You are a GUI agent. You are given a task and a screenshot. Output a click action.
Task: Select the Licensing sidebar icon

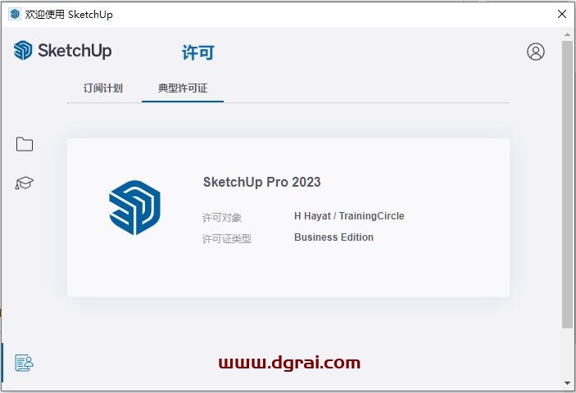coord(25,363)
